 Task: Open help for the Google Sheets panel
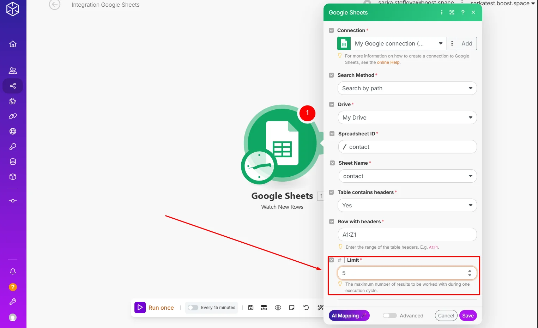pos(463,12)
